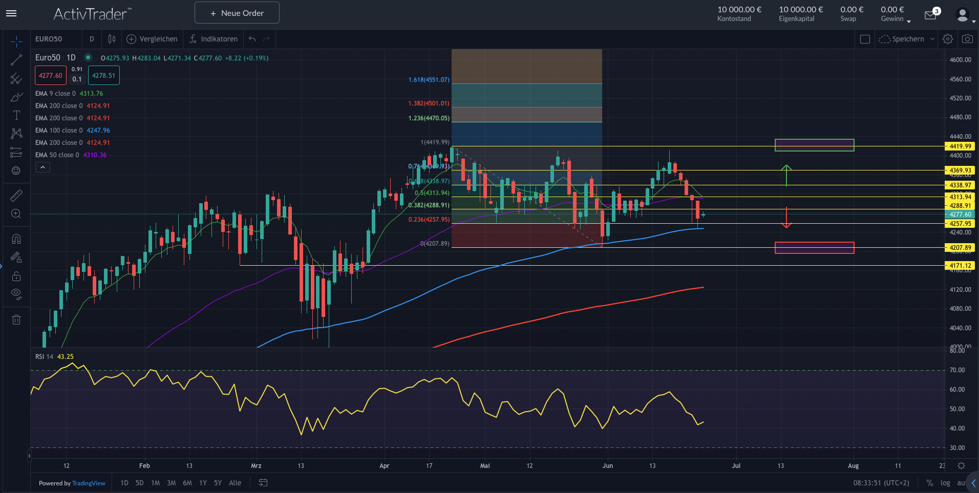This screenshot has width=979, height=493.
Task: Open chart settings with the gear icon
Action: [x=947, y=39]
